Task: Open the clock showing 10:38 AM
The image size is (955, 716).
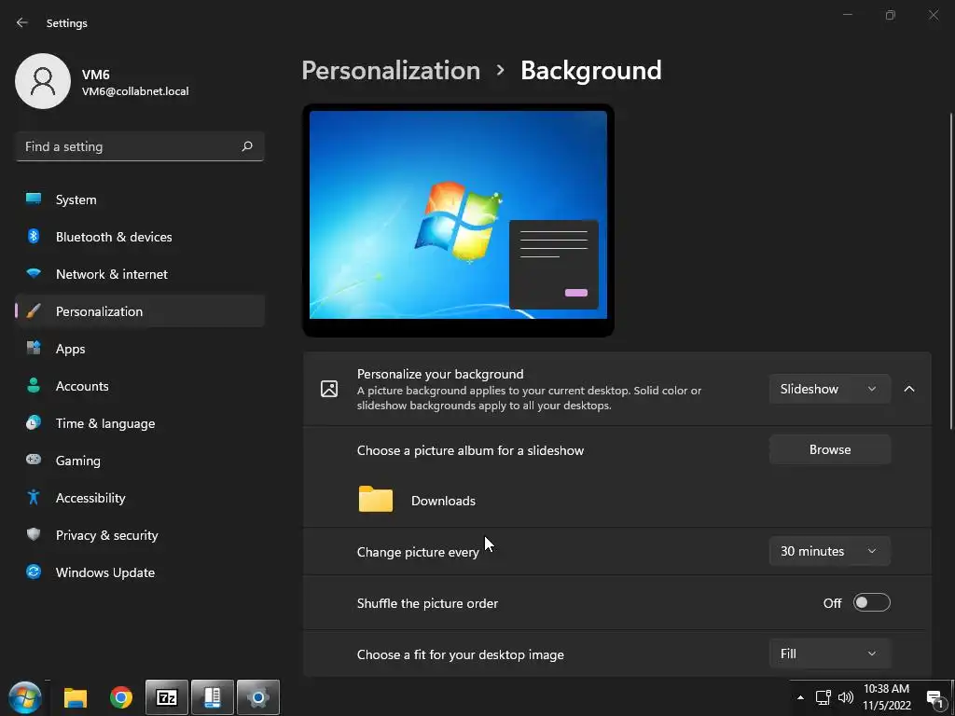Action: tap(886, 697)
